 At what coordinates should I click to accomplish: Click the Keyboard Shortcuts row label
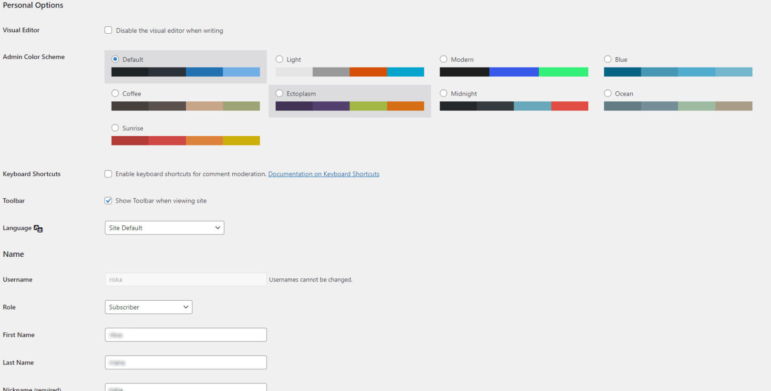click(x=31, y=174)
